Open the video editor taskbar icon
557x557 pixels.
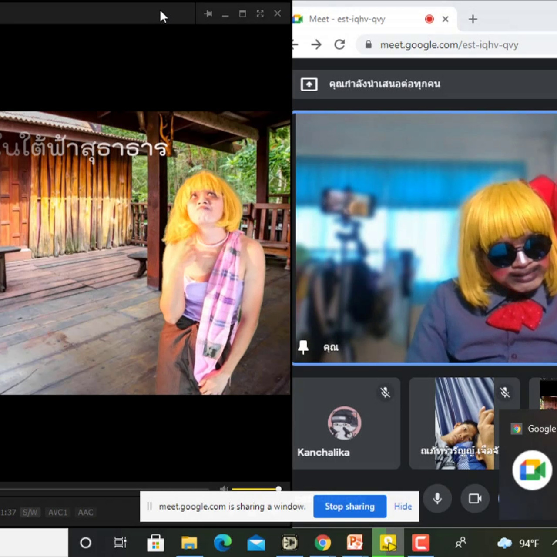point(289,543)
